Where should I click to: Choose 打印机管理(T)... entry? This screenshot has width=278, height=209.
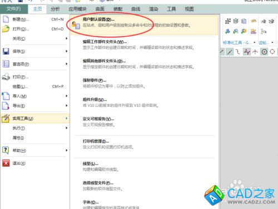pyautogui.click(x=144, y=144)
